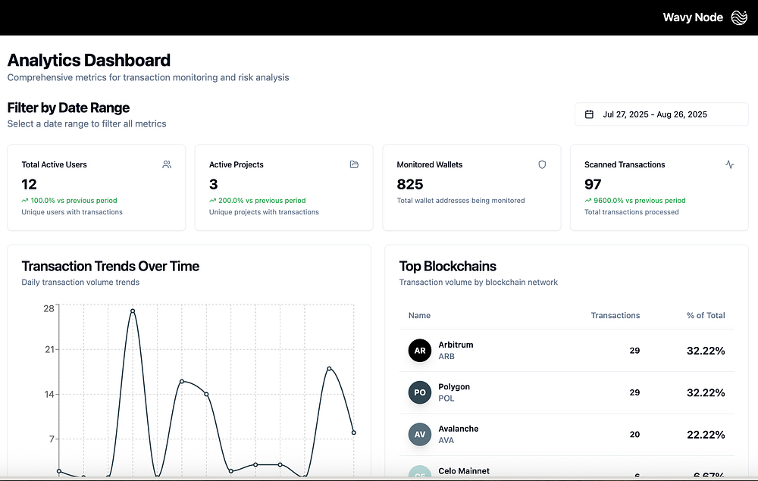Click the trend arrow beside 9600.0% vs previous period

[x=587, y=201]
